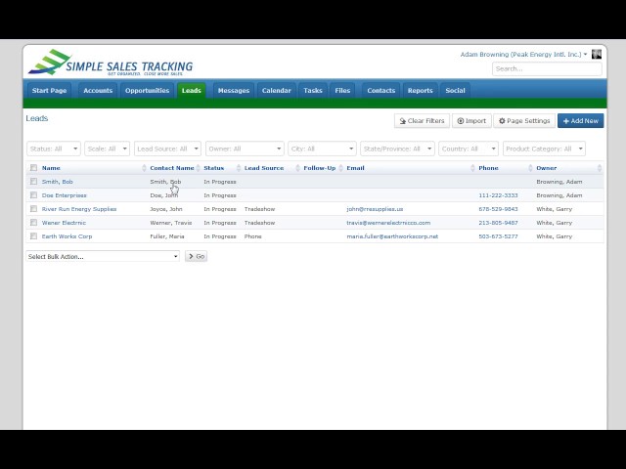Check the select-all checkbox in the header

pos(33,168)
